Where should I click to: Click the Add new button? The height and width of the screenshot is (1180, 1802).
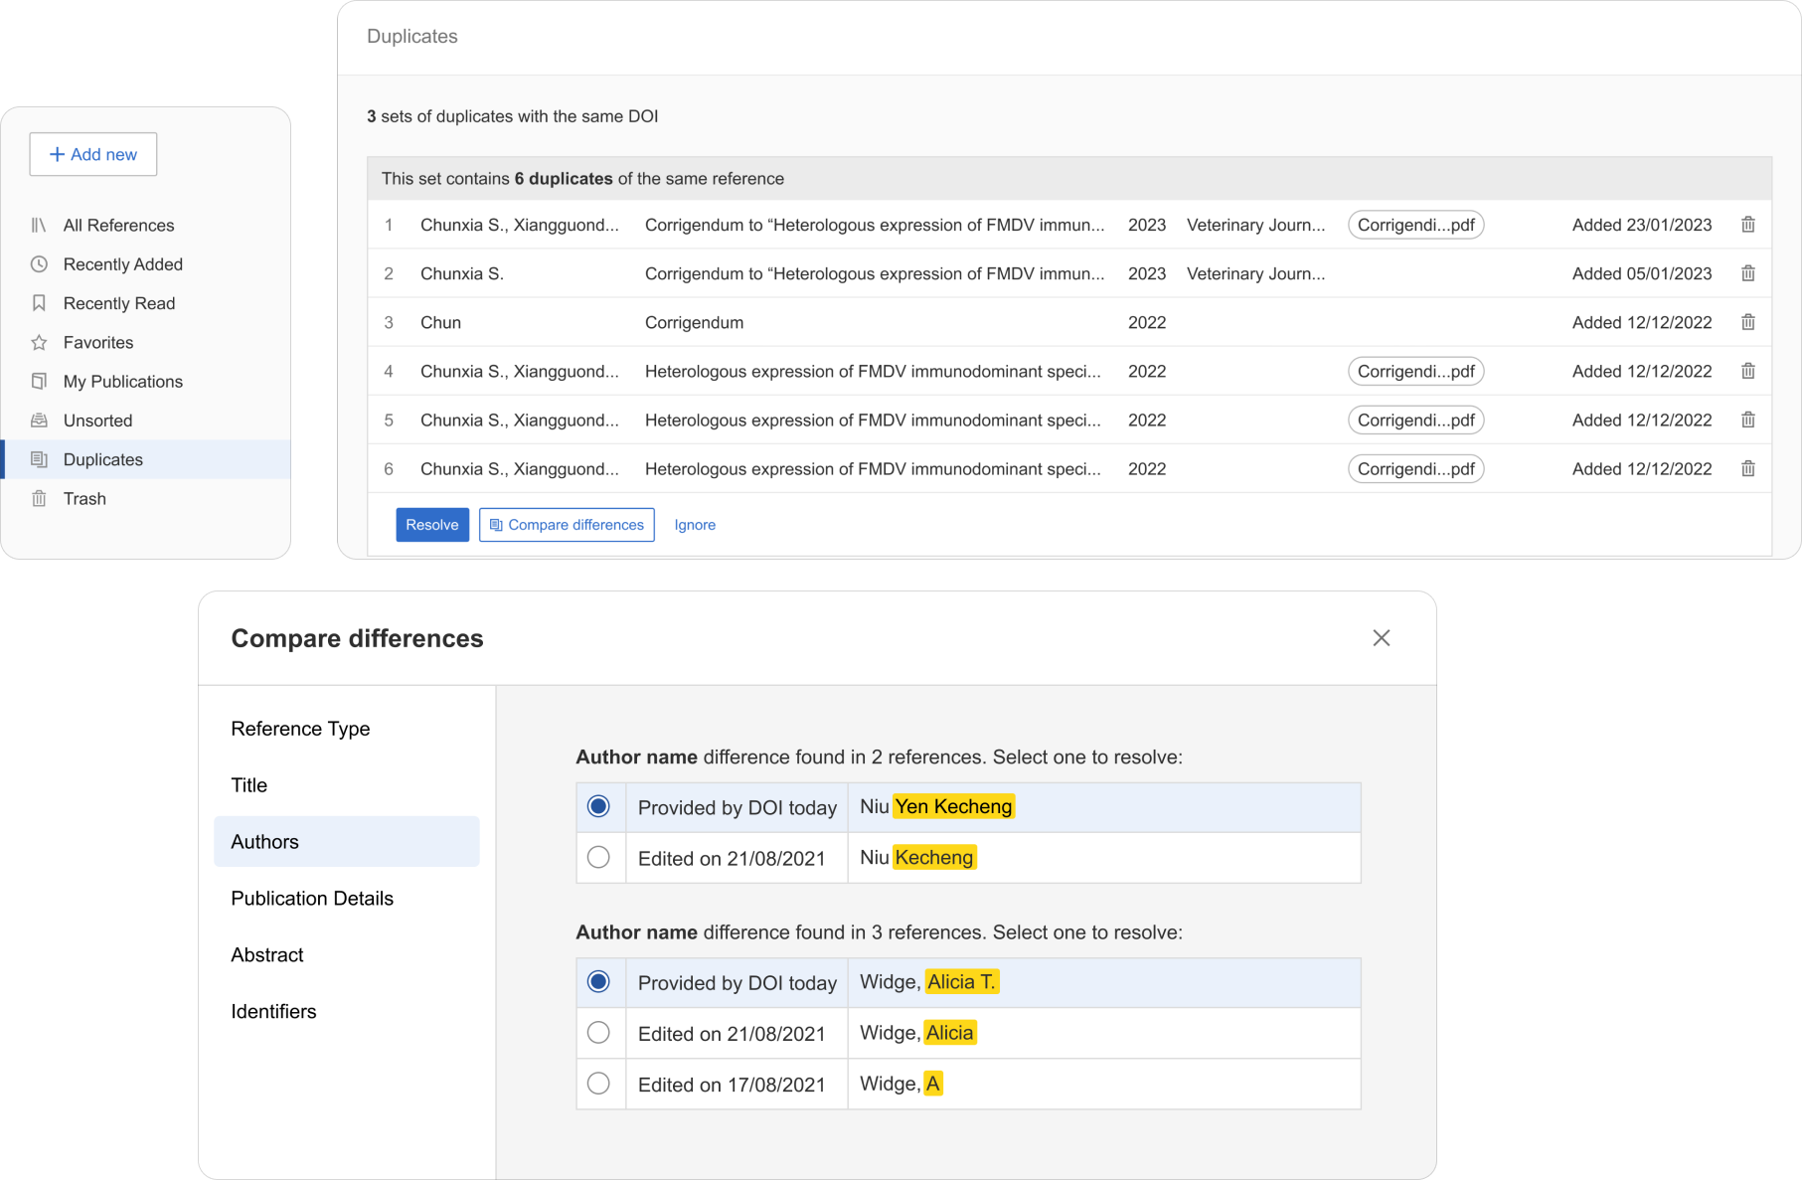93,154
